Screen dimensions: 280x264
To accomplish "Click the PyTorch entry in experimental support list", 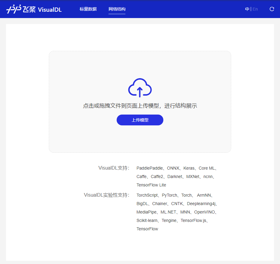I will pos(169,195).
